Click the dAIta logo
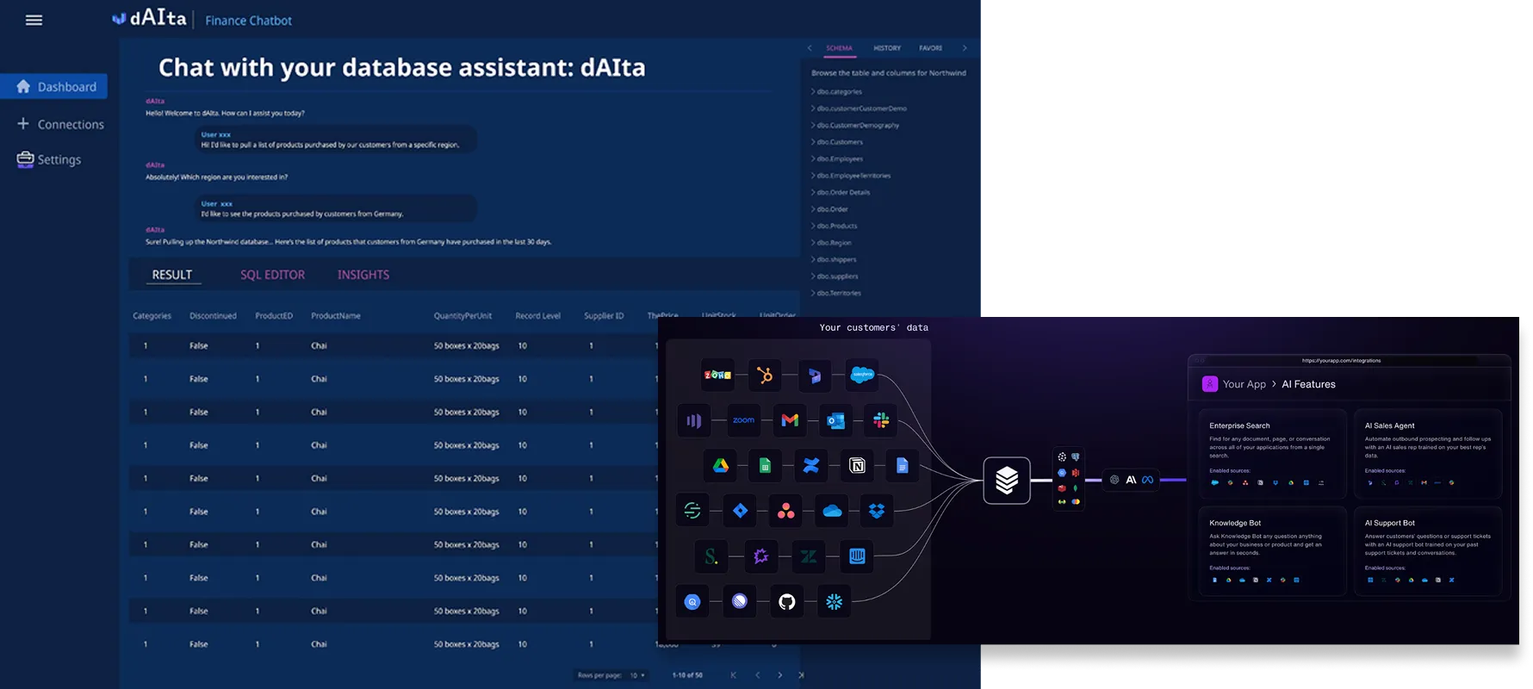 pyautogui.click(x=150, y=18)
